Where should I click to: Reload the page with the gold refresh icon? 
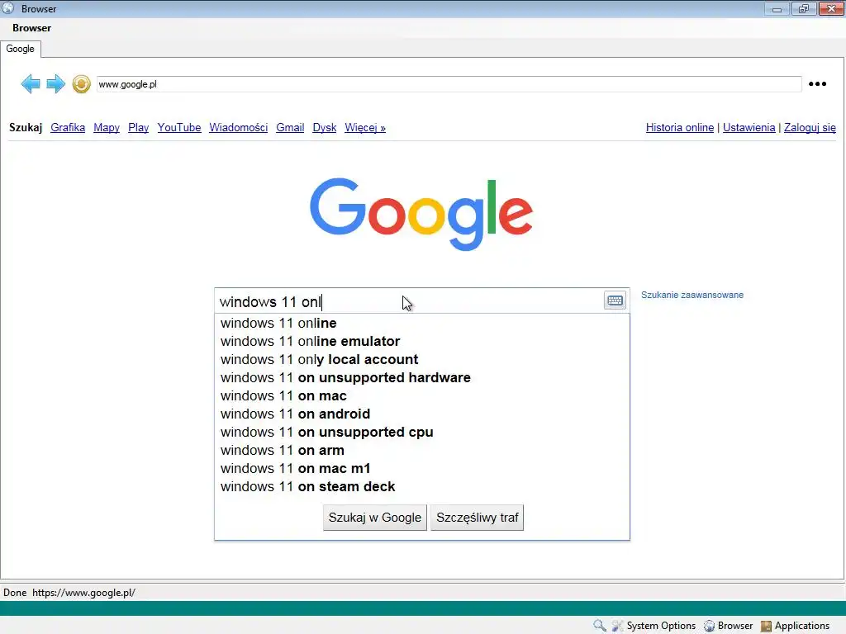coord(82,84)
